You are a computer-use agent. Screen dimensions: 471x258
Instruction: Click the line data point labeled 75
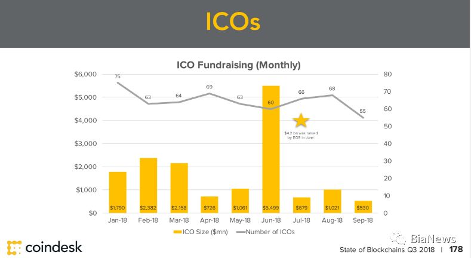118,82
